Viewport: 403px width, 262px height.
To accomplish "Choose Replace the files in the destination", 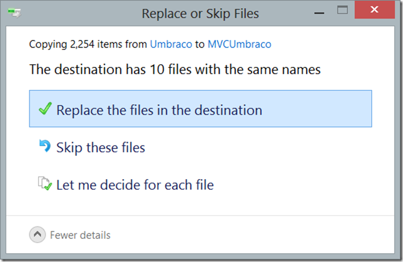I will click(x=200, y=109).
